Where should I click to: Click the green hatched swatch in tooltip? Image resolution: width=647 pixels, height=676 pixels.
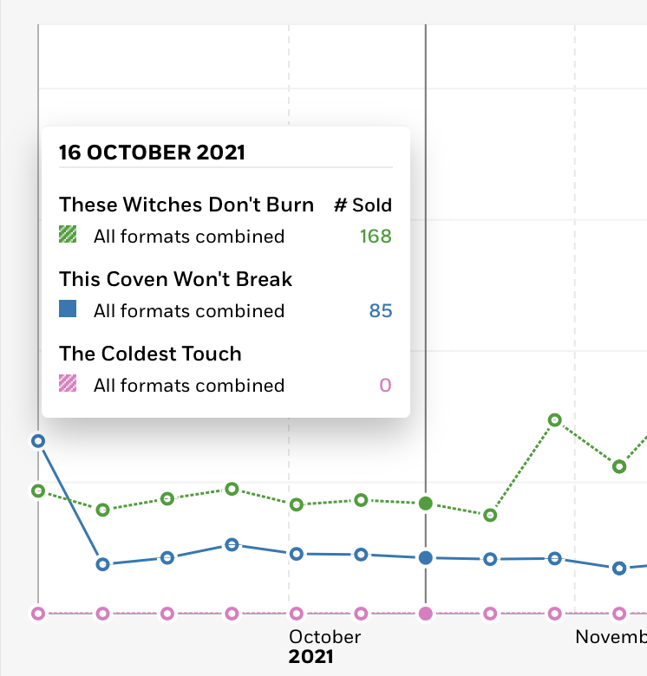pos(68,234)
